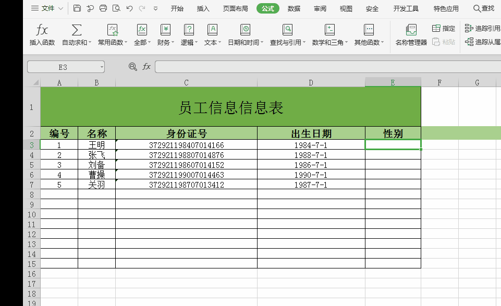Open the All functions (全部) icon
The height and width of the screenshot is (306, 501).
142,30
